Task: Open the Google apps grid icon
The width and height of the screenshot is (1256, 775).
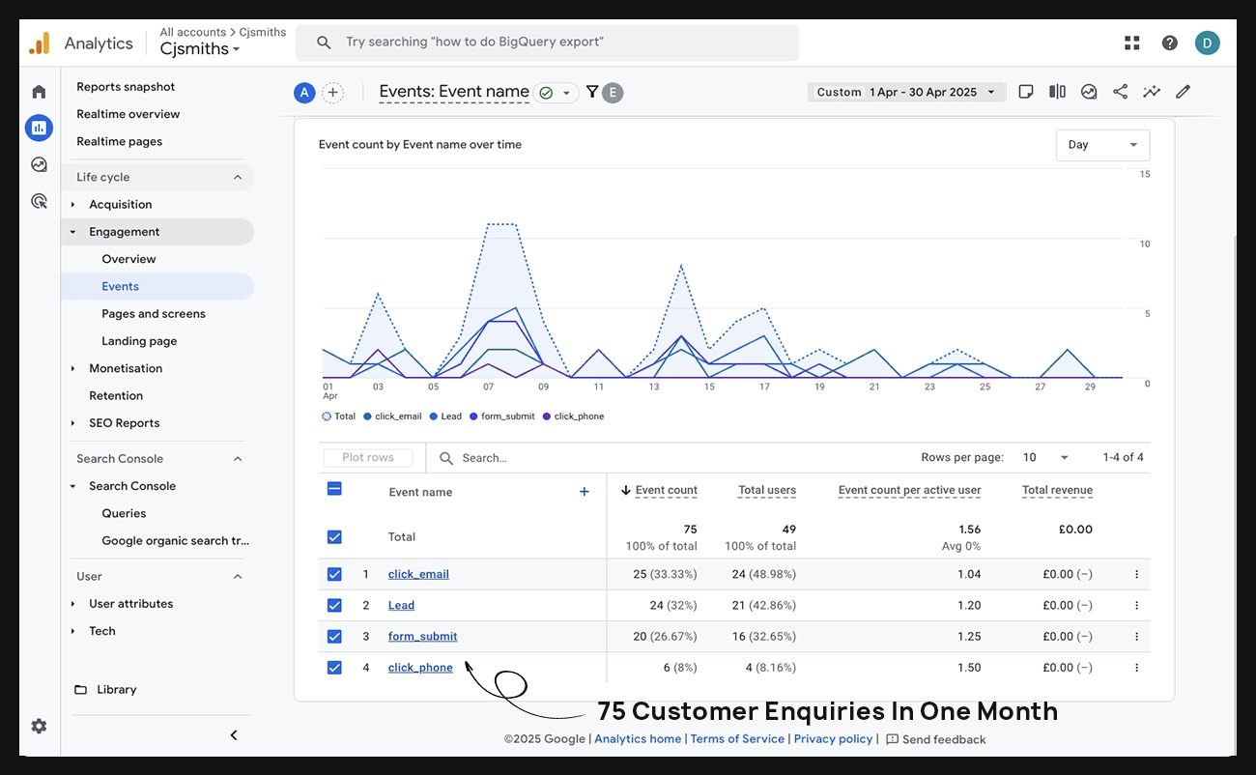Action: point(1132,43)
